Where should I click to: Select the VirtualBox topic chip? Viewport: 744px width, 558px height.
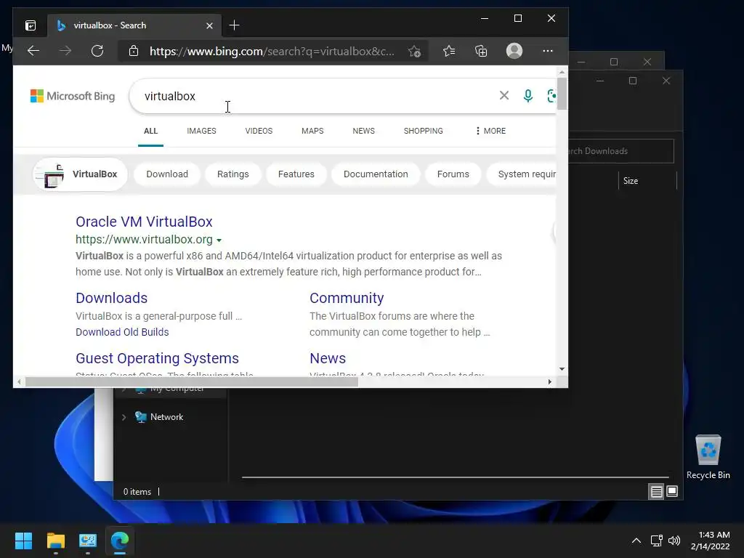pos(80,174)
